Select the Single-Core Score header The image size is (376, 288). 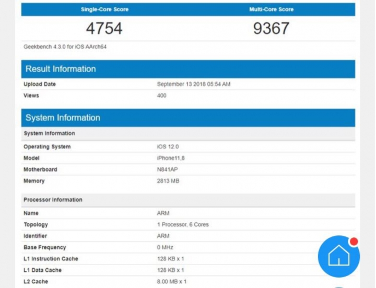click(104, 9)
